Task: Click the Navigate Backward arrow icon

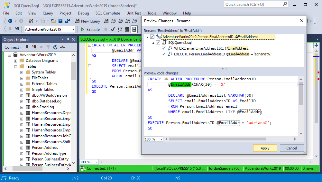Action: pos(10,21)
